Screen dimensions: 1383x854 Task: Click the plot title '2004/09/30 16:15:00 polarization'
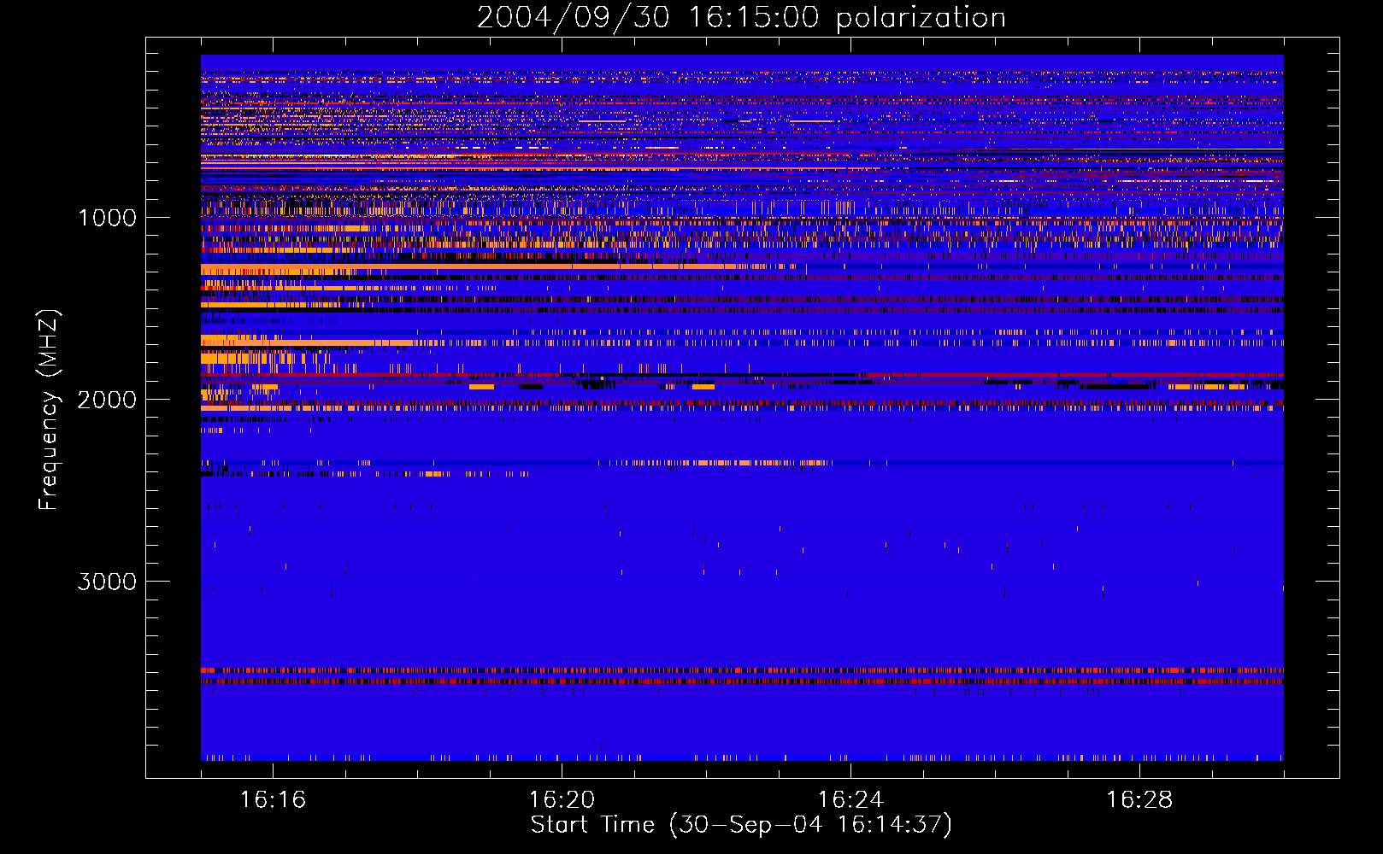[741, 18]
